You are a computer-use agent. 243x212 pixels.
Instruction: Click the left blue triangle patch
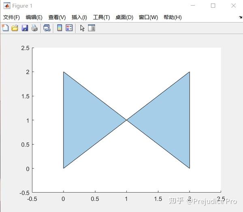click(84, 120)
